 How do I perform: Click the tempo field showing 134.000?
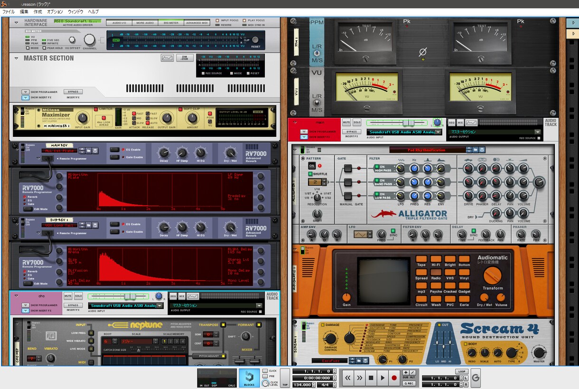tap(301, 385)
